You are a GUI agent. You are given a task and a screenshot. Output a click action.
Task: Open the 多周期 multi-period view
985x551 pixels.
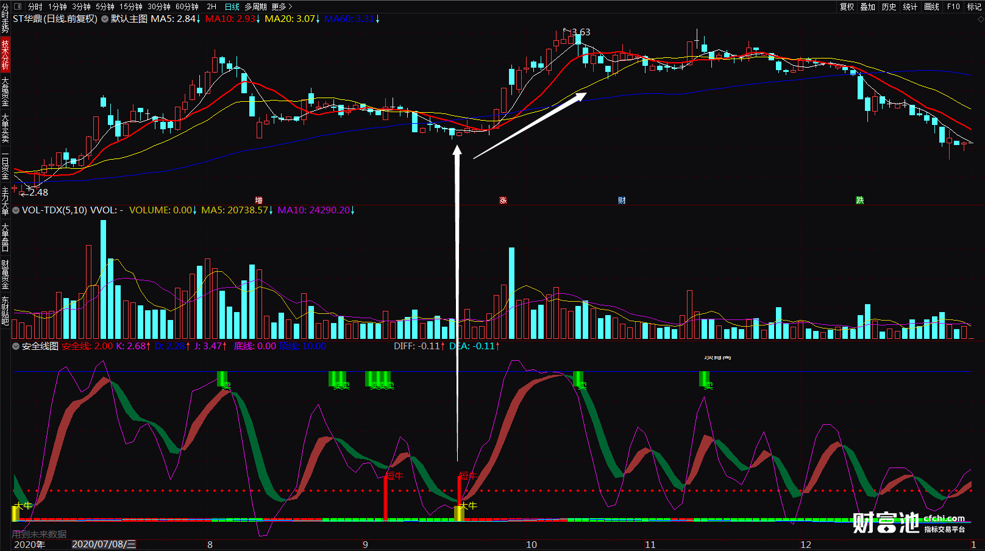coord(255,7)
